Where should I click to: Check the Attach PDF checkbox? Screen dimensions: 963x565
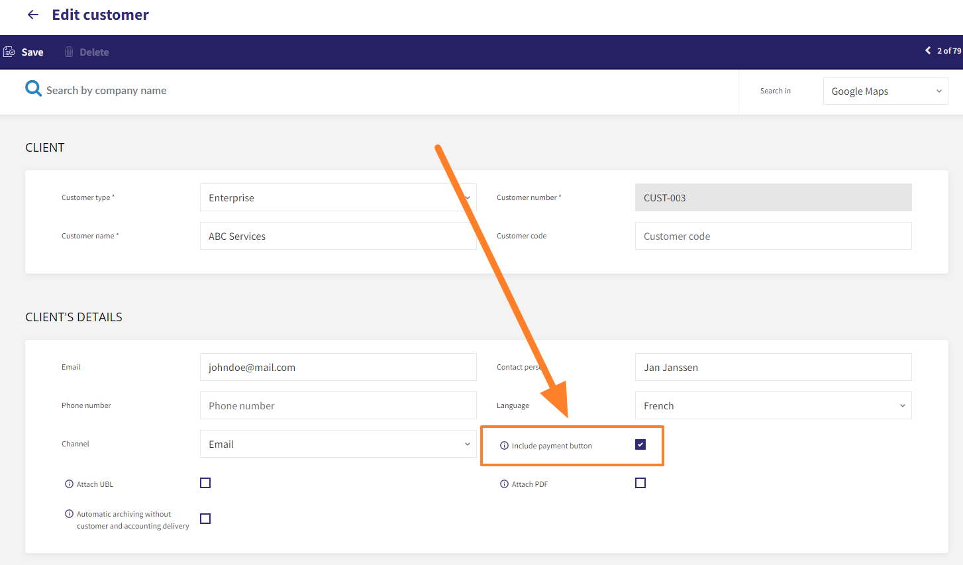(640, 483)
